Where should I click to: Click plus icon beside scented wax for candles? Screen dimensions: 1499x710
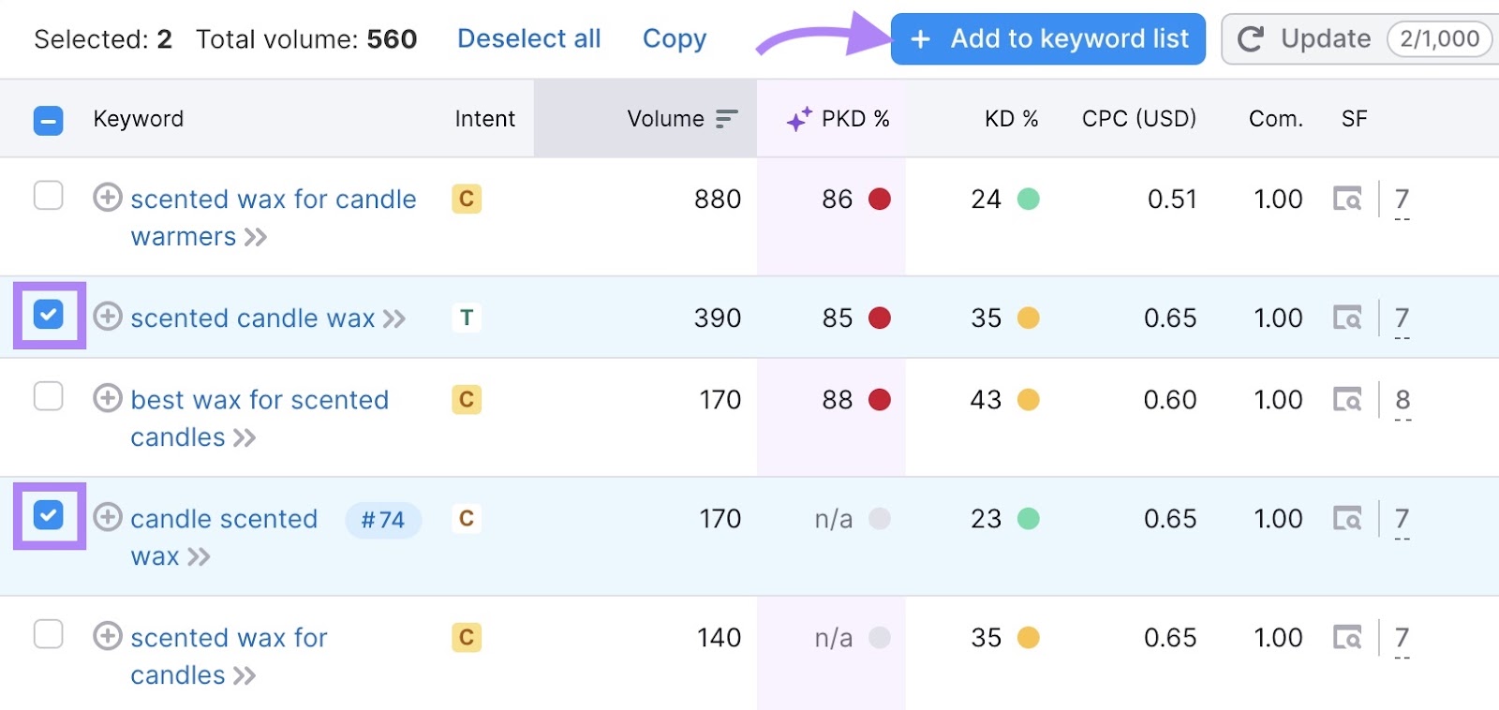tap(108, 636)
